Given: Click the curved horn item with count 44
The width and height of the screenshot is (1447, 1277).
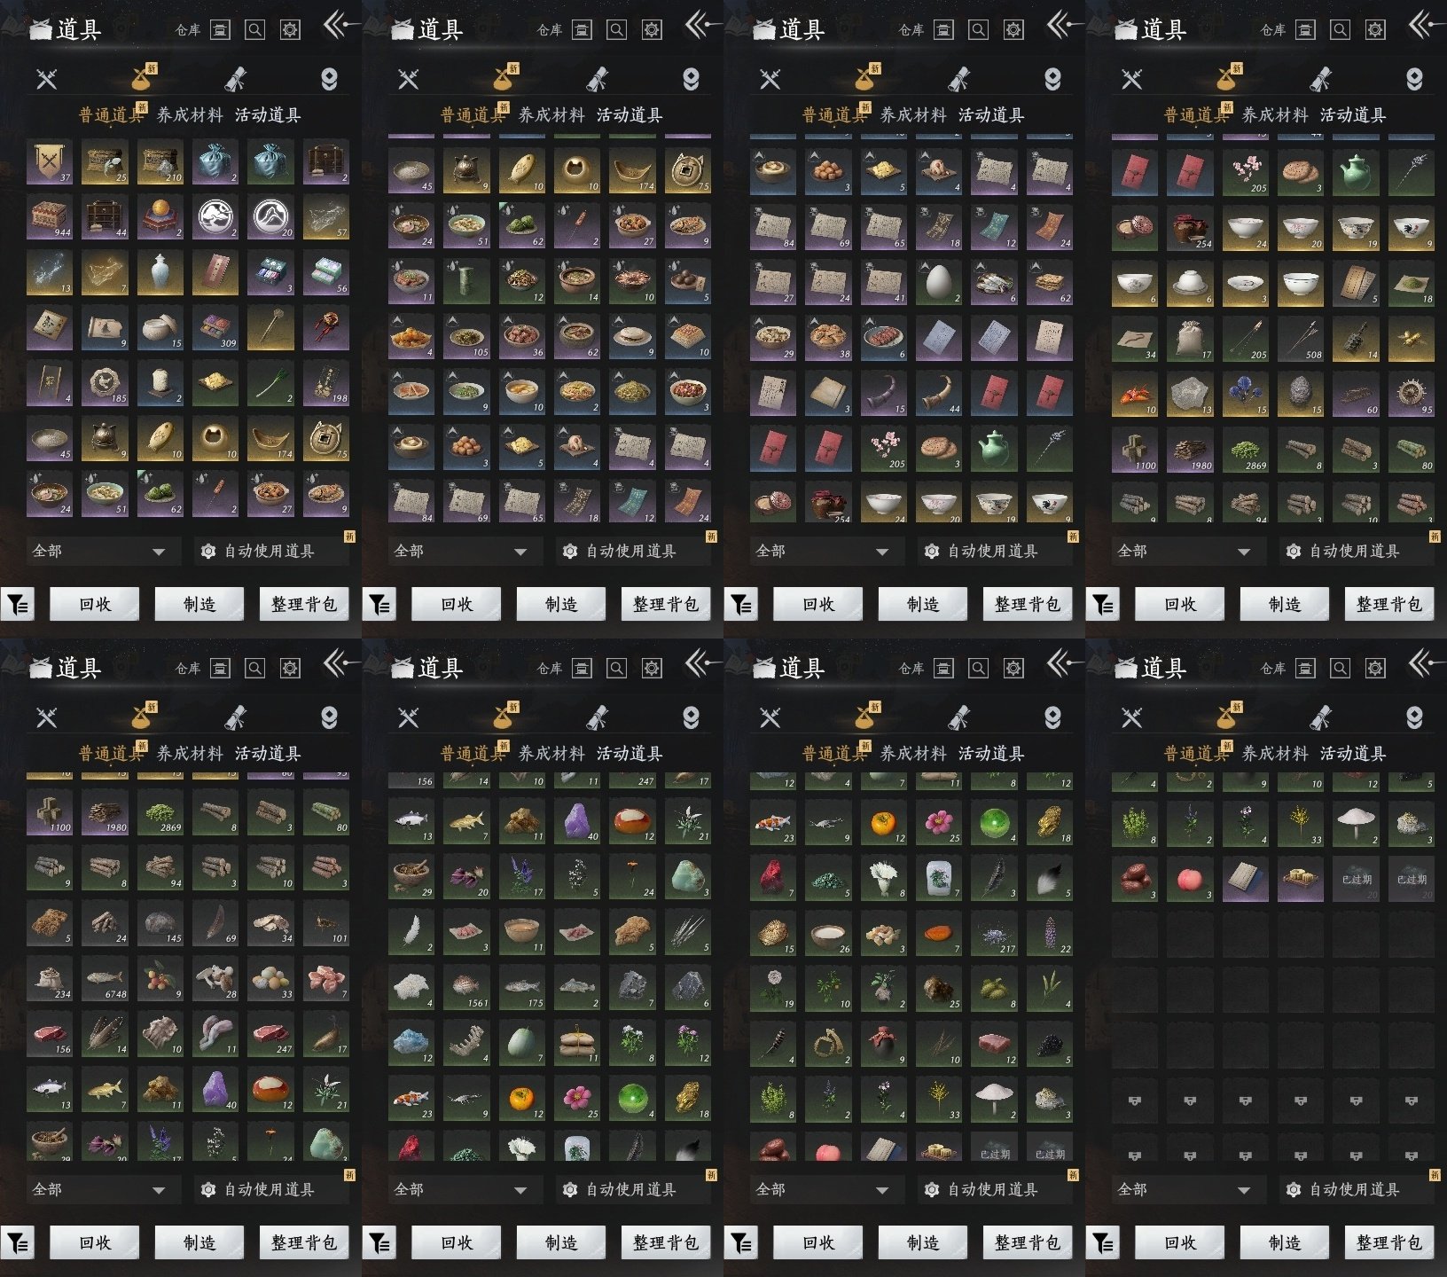Looking at the screenshot, I should click(x=938, y=393).
